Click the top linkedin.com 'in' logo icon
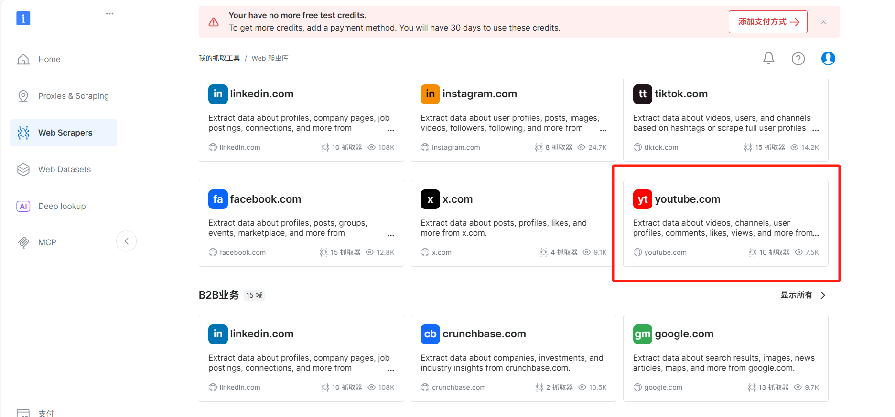Image resolution: width=895 pixels, height=417 pixels. coord(218,94)
